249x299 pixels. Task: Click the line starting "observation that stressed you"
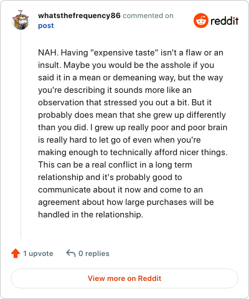[125, 102]
